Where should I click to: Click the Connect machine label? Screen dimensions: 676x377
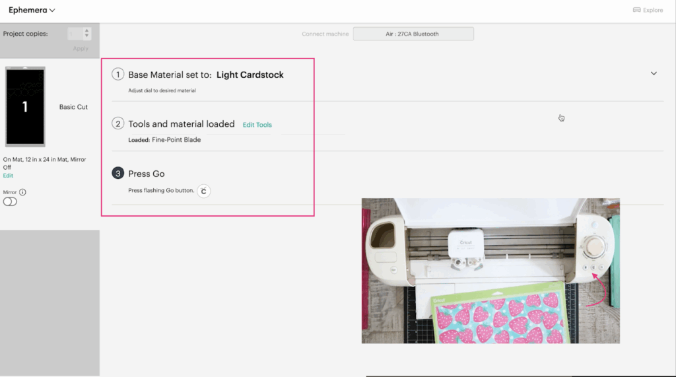click(x=325, y=34)
